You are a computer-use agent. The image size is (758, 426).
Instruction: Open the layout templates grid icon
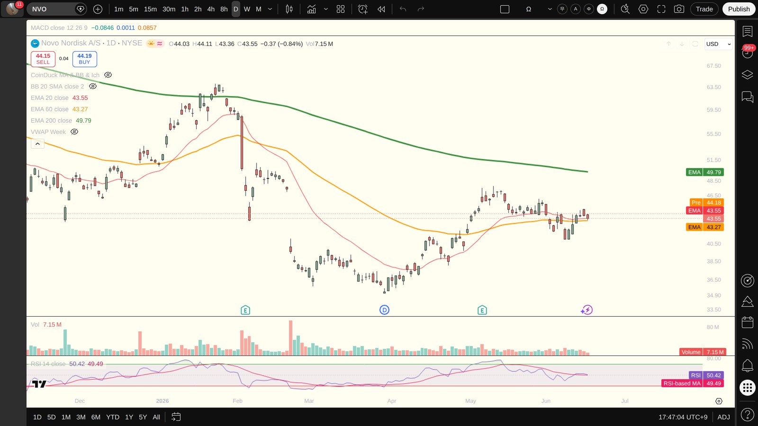tap(341, 9)
